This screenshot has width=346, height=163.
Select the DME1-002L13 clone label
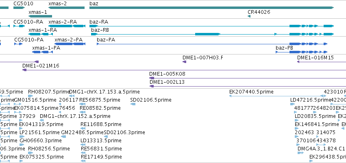click(167, 82)
